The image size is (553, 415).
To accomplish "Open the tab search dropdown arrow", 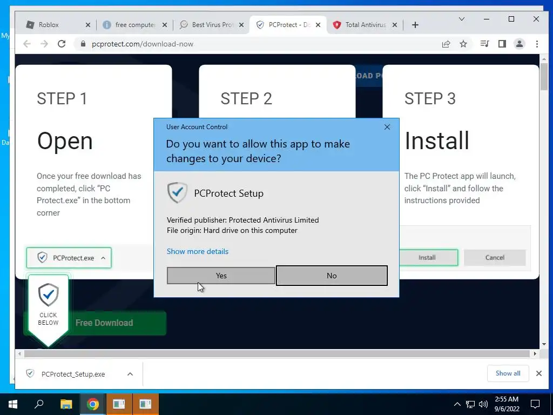I will point(461,19).
